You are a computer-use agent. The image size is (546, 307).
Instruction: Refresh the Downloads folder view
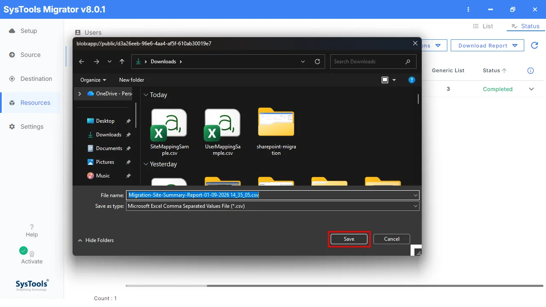coord(317,62)
